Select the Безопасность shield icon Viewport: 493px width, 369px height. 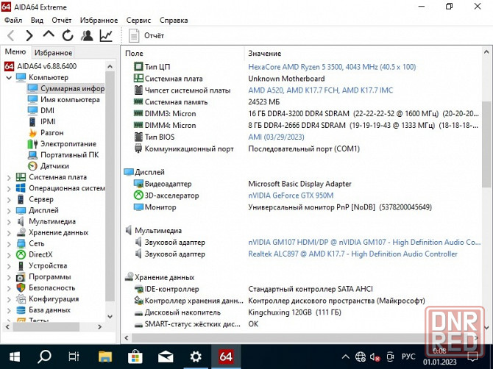click(21, 288)
